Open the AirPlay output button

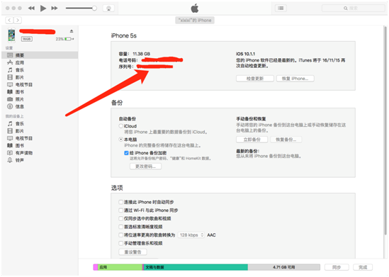(x=108, y=9)
